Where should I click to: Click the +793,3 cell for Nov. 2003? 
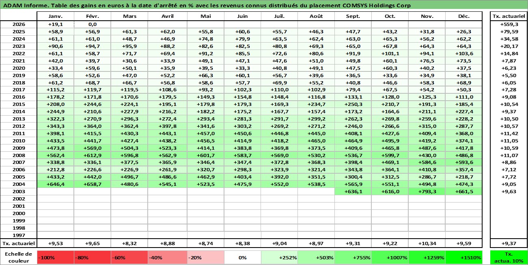tap(427, 192)
